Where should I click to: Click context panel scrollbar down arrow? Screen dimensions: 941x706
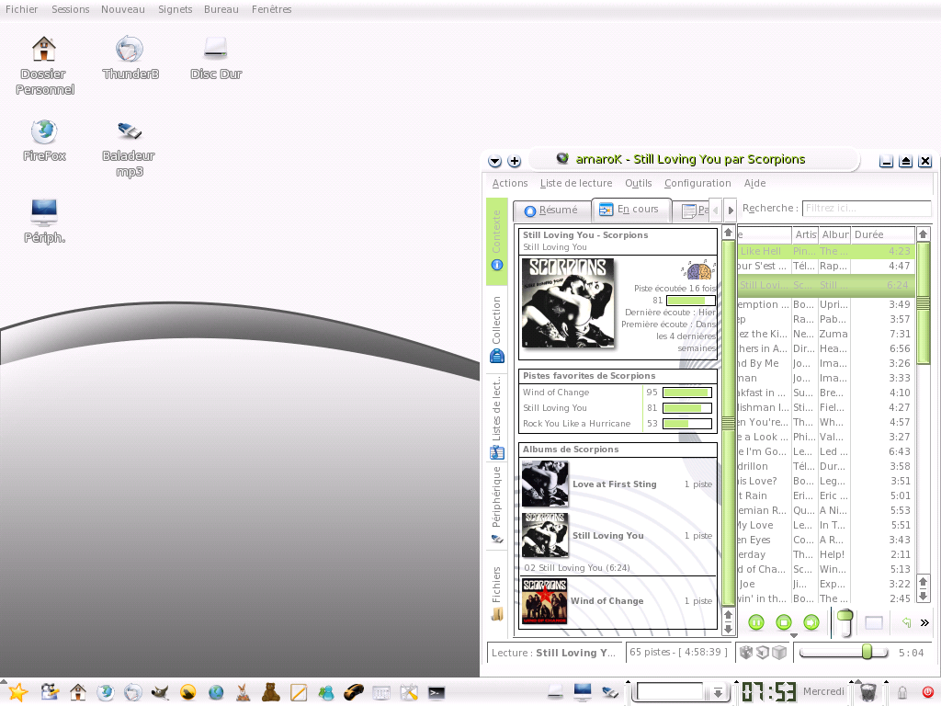(x=728, y=629)
